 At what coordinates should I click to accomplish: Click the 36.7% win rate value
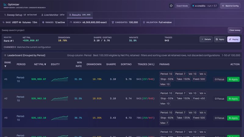[78, 118]
